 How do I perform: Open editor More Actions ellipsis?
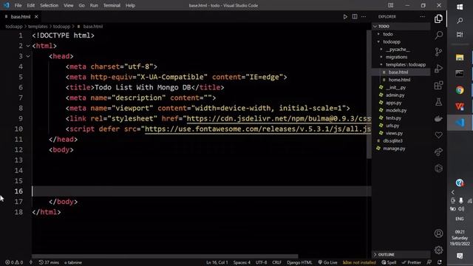pos(364,16)
